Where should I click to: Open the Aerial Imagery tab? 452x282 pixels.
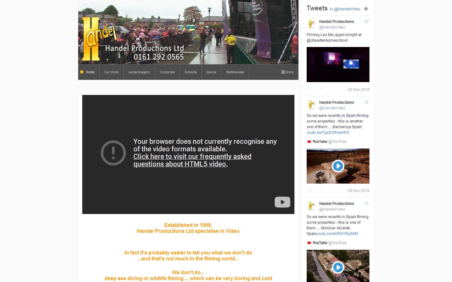click(139, 72)
